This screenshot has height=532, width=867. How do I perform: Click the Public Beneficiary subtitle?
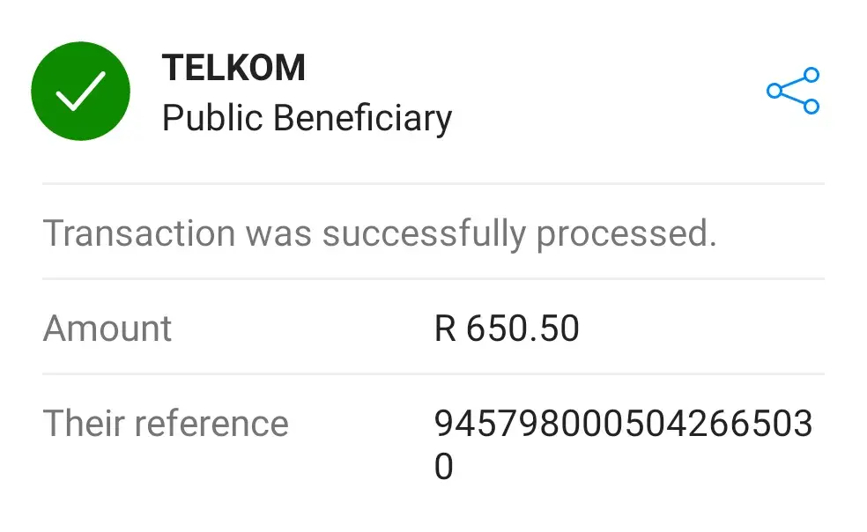click(307, 117)
